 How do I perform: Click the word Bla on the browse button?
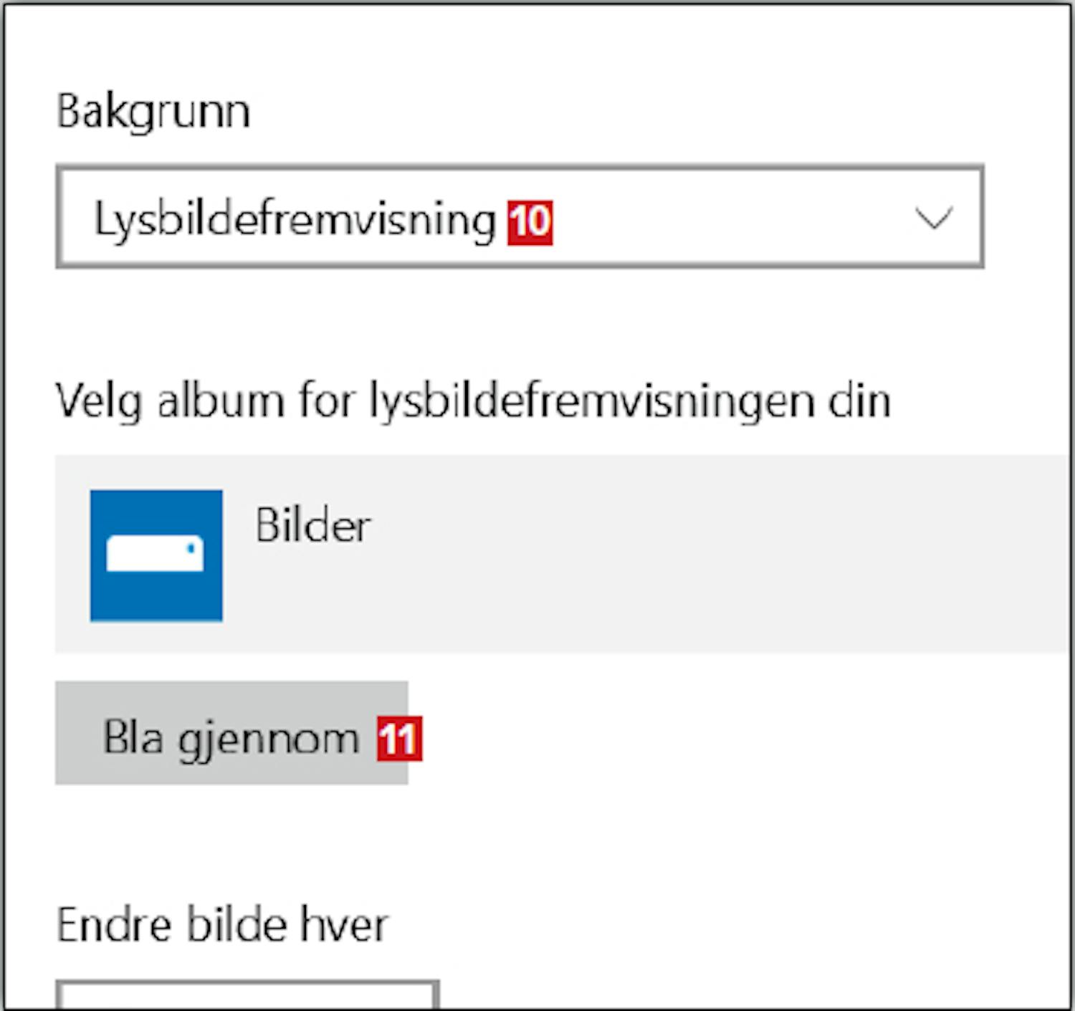(133, 737)
